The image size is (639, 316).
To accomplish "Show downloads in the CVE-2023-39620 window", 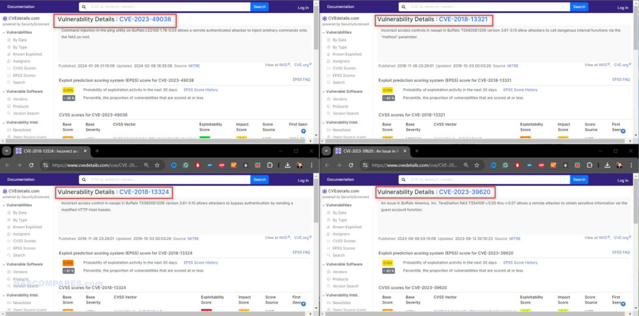I will (x=607, y=165).
